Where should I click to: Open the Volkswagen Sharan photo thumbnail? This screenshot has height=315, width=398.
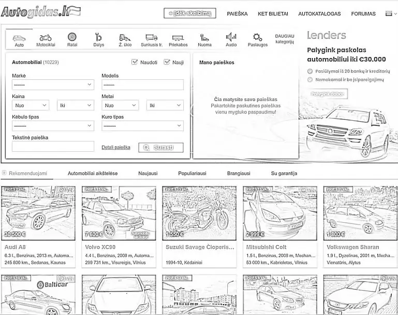coord(360,213)
